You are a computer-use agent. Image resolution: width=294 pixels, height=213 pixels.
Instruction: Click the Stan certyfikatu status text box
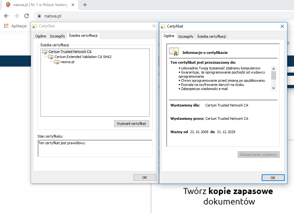point(95,148)
